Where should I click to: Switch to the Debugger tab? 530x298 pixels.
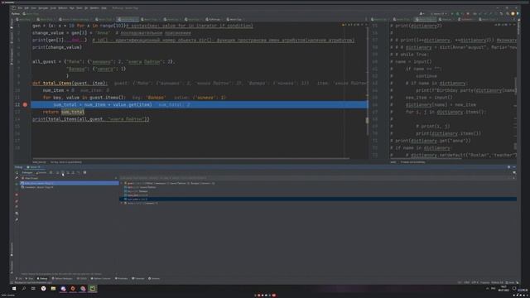click(x=27, y=172)
